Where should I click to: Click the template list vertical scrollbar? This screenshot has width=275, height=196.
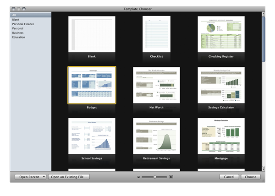pyautogui.click(x=263, y=39)
